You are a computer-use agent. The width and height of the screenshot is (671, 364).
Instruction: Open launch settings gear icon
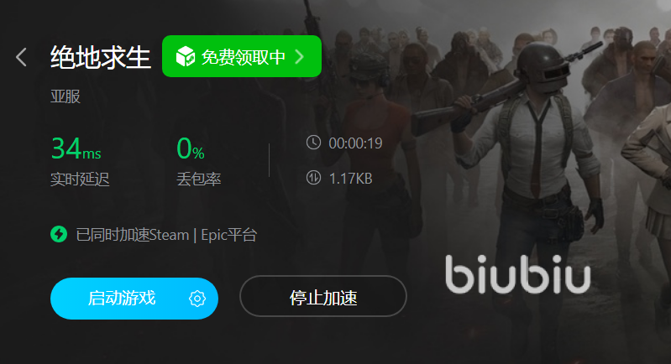point(197,299)
